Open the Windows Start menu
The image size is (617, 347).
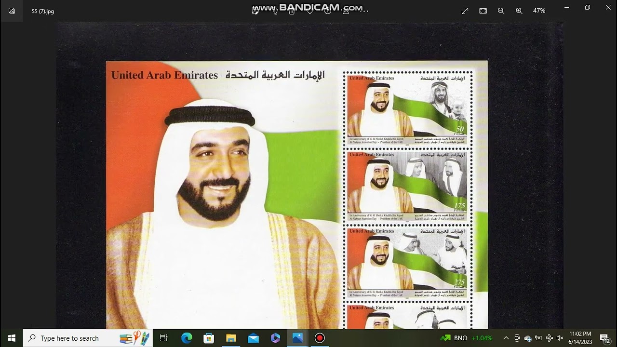click(x=12, y=338)
